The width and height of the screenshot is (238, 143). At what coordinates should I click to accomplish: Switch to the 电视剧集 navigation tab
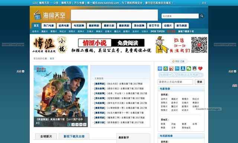tap(79, 26)
